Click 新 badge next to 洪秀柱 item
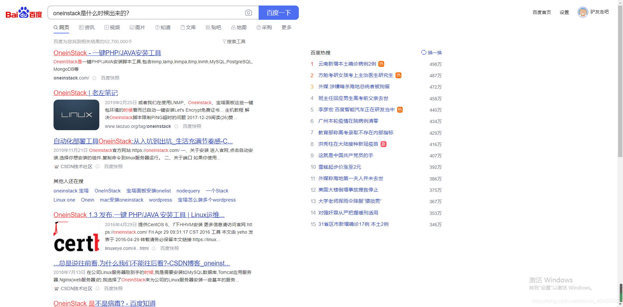This screenshot has height=307, width=623. pyautogui.click(x=384, y=144)
